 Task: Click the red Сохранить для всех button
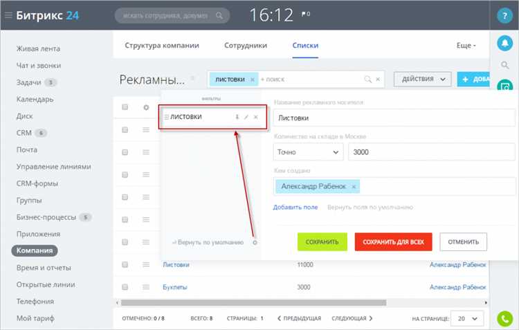coord(393,242)
